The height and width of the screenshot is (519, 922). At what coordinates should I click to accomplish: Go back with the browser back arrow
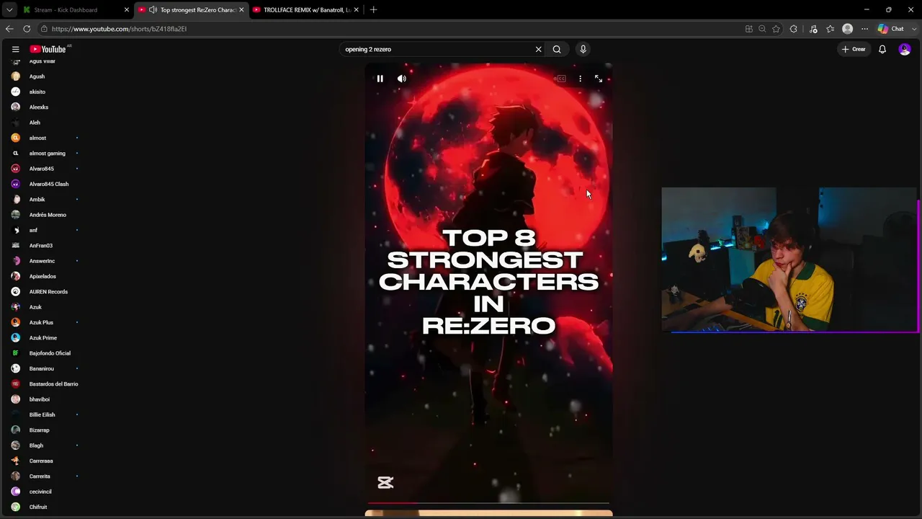9,29
